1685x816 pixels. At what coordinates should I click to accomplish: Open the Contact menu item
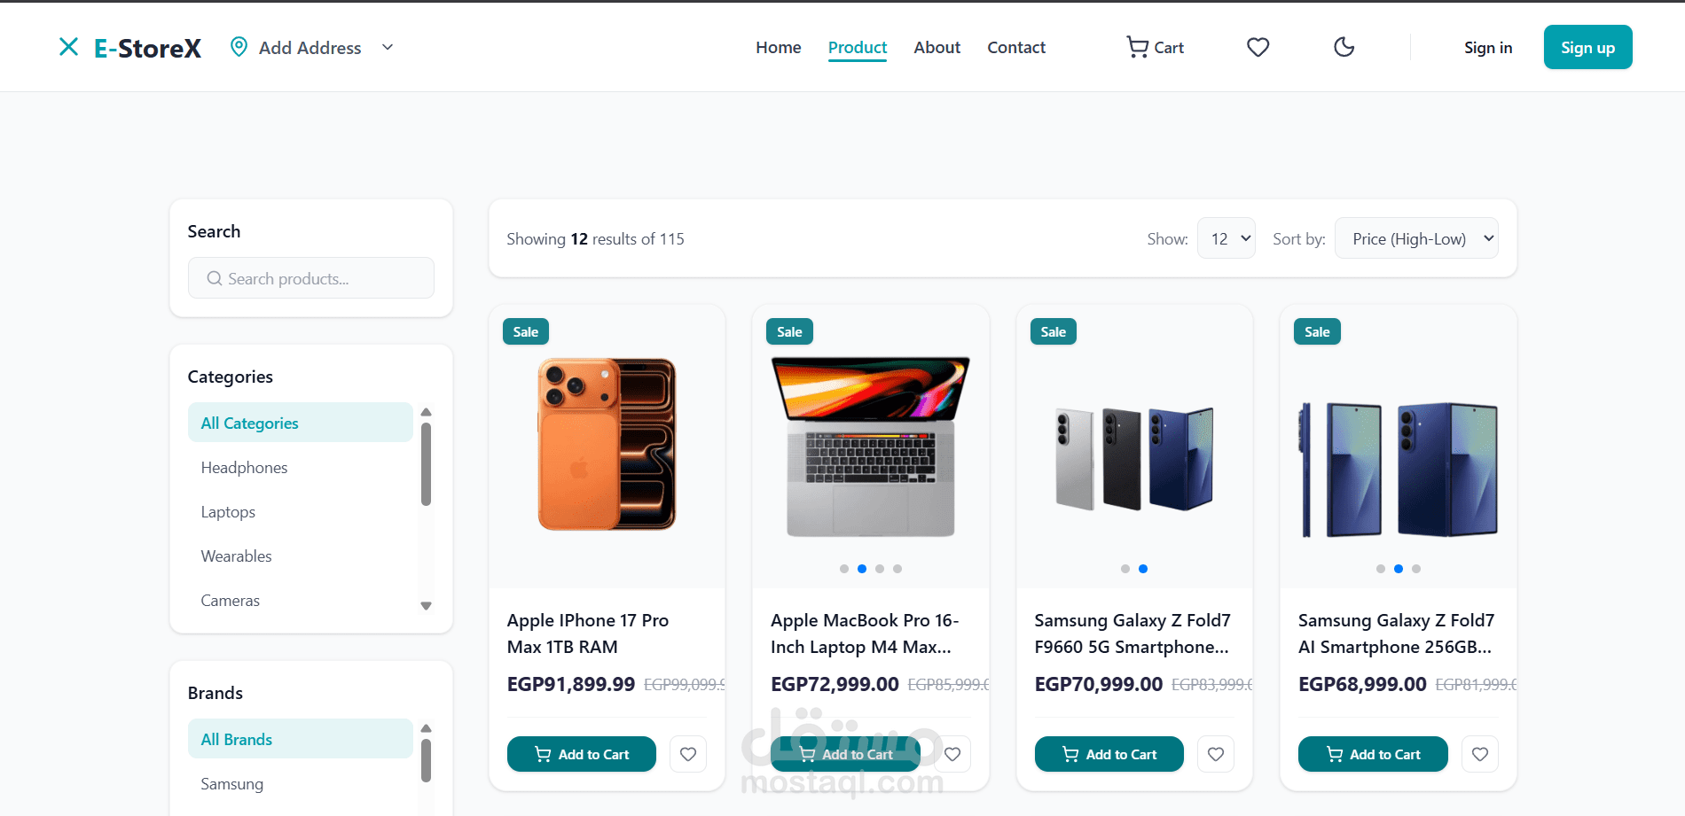[x=1016, y=48]
